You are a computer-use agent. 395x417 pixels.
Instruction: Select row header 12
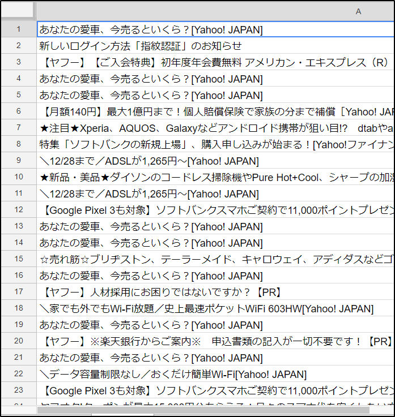19,209
